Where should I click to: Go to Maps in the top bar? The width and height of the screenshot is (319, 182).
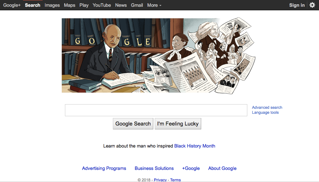(x=70, y=5)
